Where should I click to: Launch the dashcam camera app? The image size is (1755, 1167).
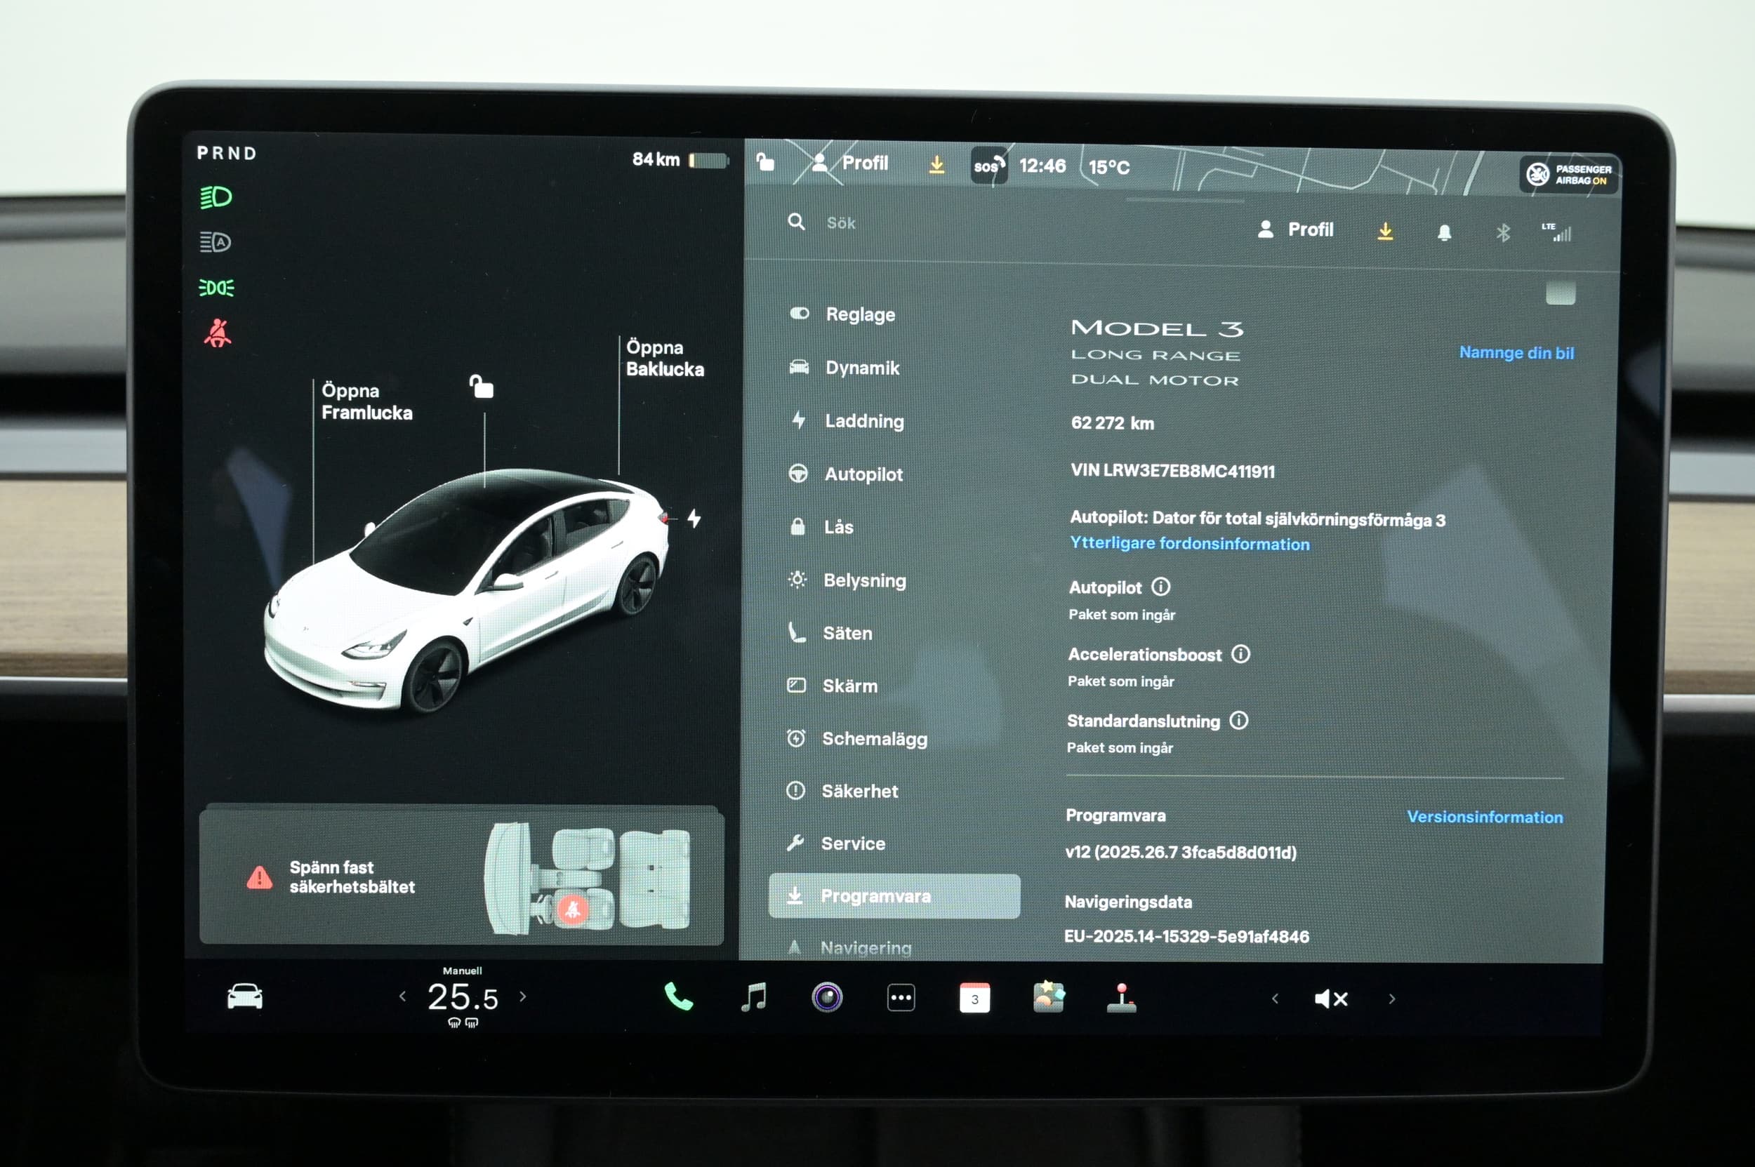tap(826, 997)
